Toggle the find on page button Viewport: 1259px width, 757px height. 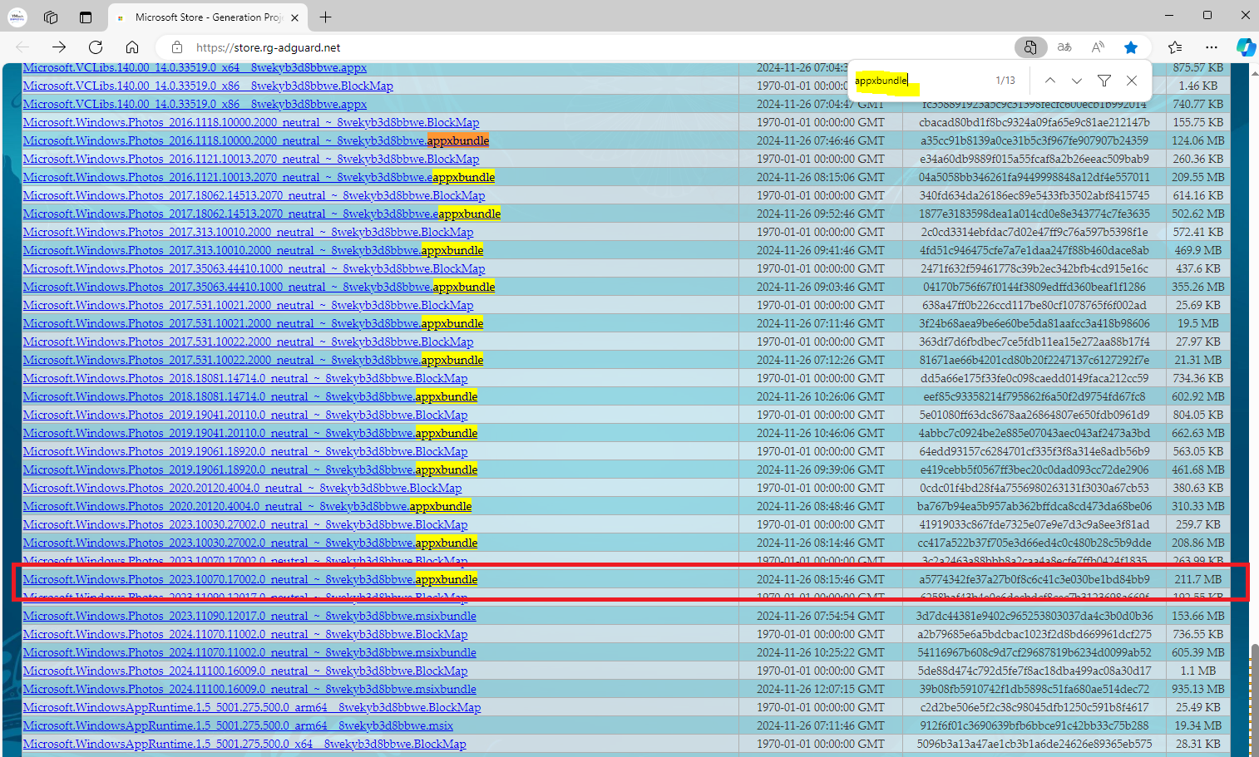click(x=1030, y=47)
